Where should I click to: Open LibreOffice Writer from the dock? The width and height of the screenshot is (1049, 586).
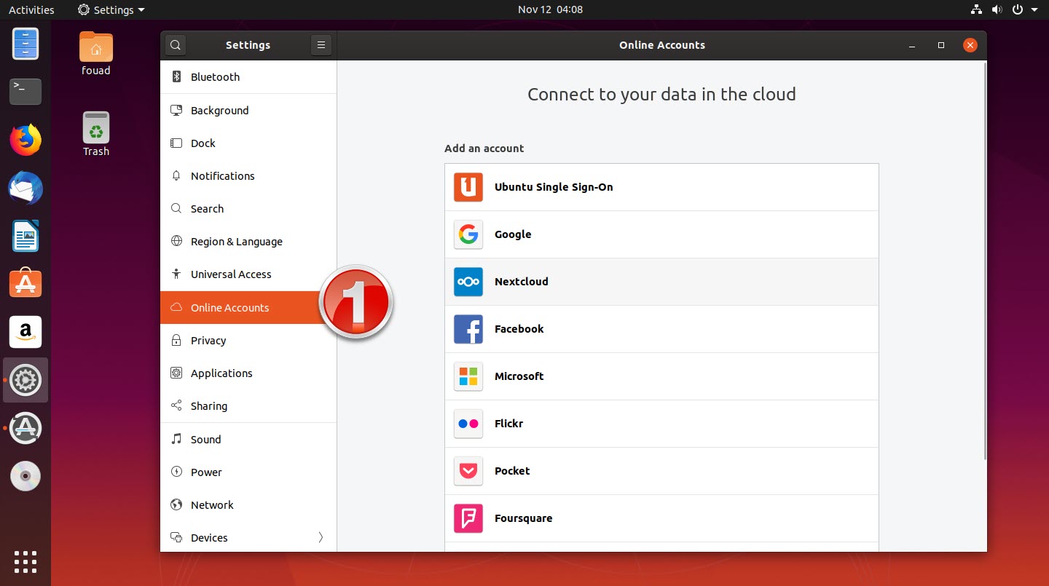(x=25, y=236)
